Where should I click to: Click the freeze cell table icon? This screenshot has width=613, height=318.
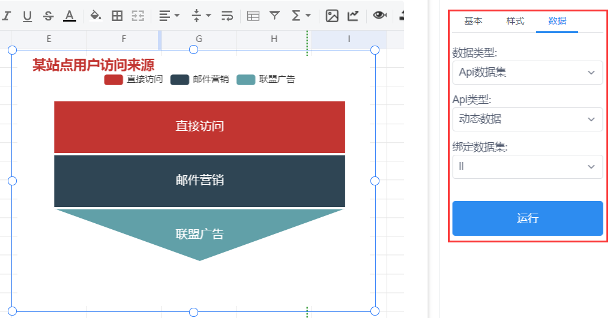[x=253, y=16]
